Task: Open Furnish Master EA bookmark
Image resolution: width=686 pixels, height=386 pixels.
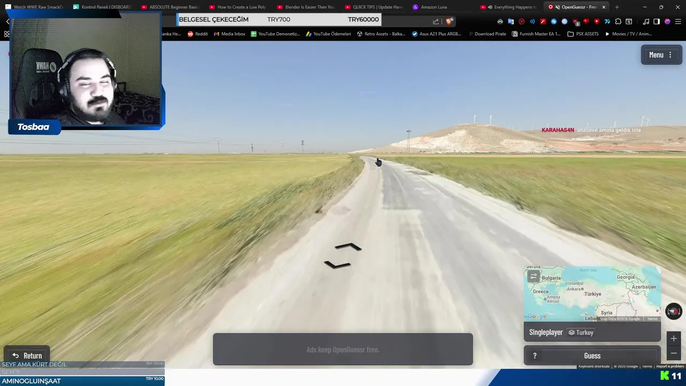Action: click(x=536, y=34)
